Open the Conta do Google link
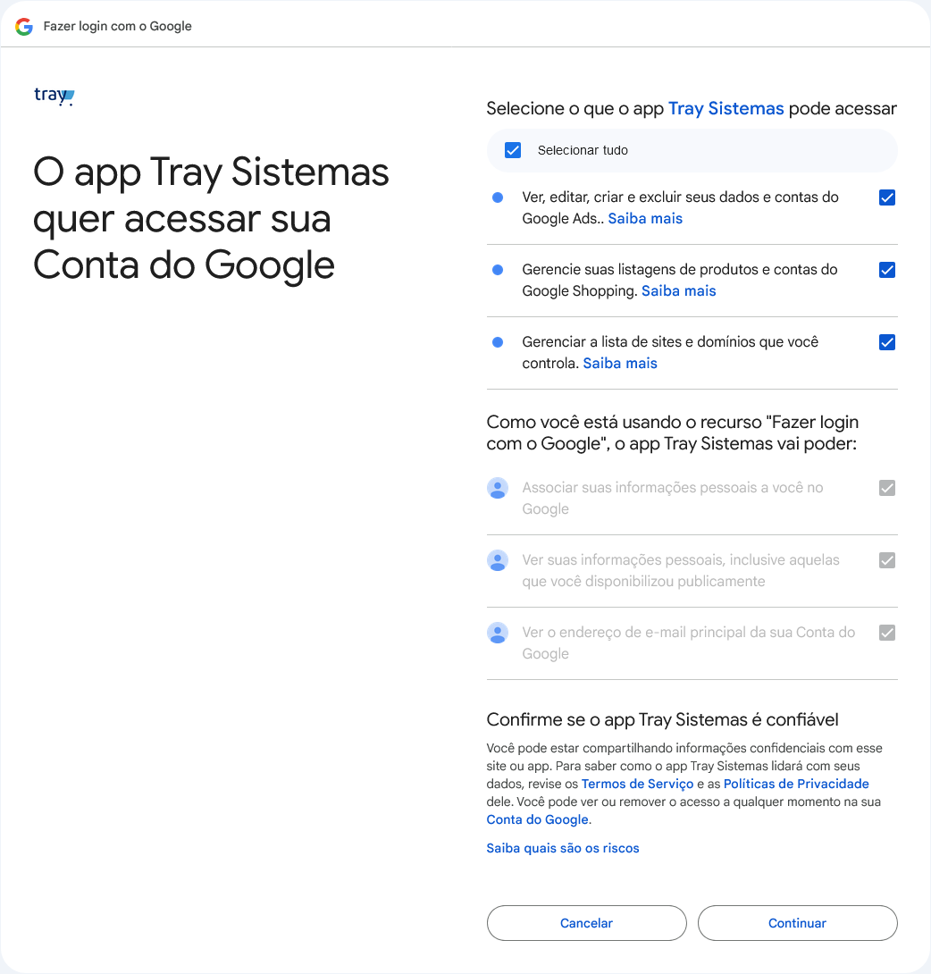The image size is (931, 974). point(537,819)
